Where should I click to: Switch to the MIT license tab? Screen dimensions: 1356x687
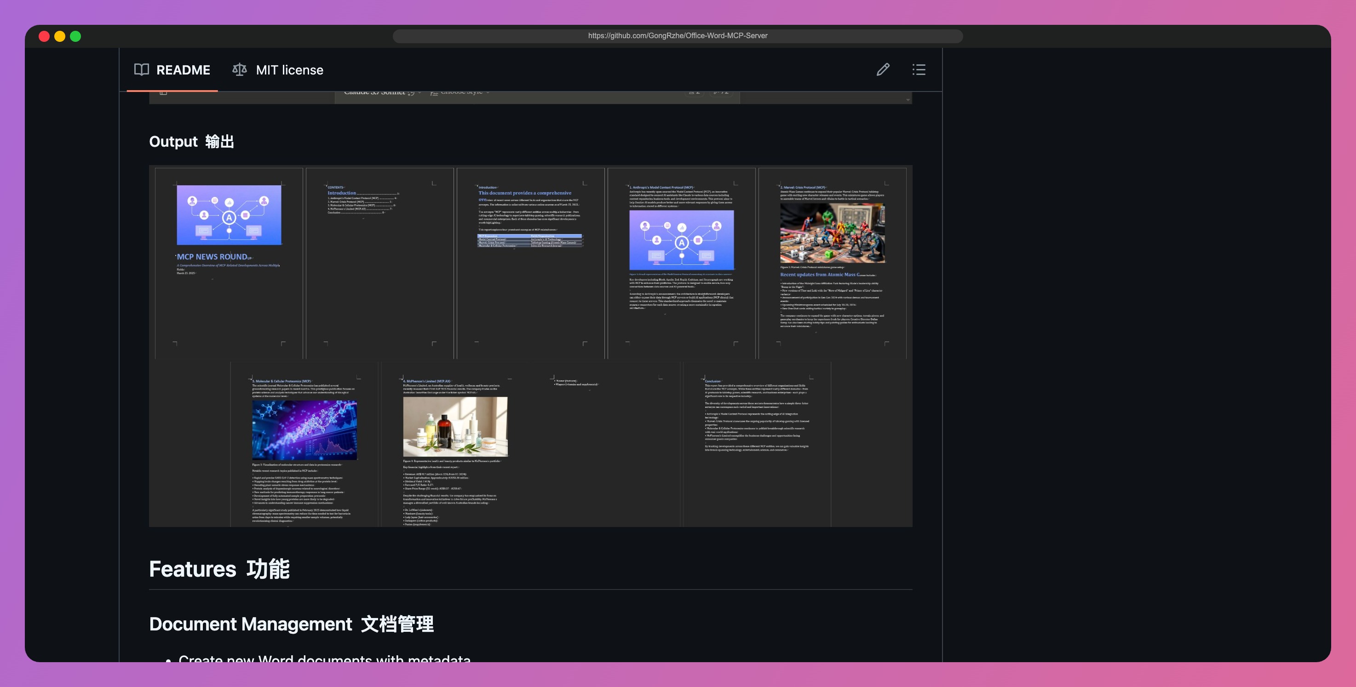point(278,70)
